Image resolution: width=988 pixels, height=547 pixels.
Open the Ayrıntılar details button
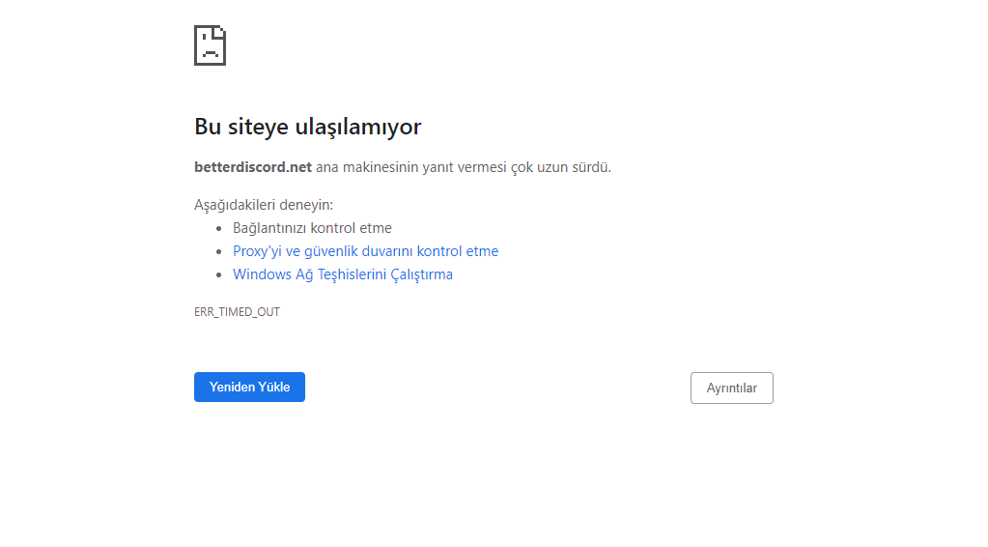[731, 389]
